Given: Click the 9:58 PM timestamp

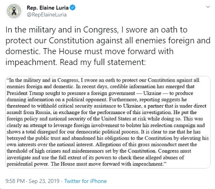Looking at the screenshot, I should [15, 181].
